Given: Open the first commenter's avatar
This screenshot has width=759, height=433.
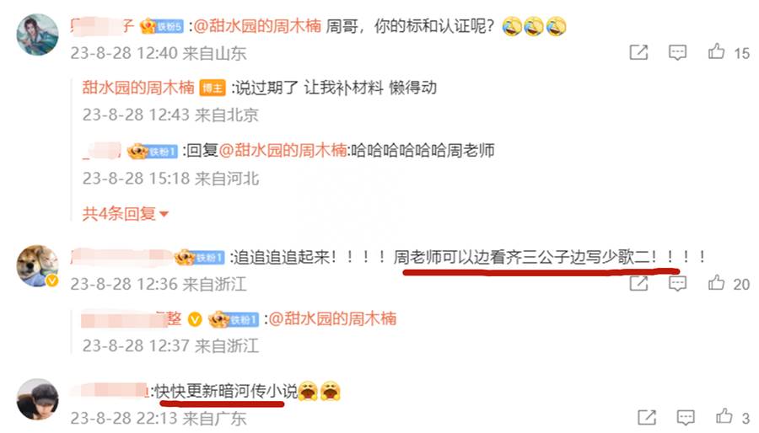Looking at the screenshot, I should coord(38,35).
